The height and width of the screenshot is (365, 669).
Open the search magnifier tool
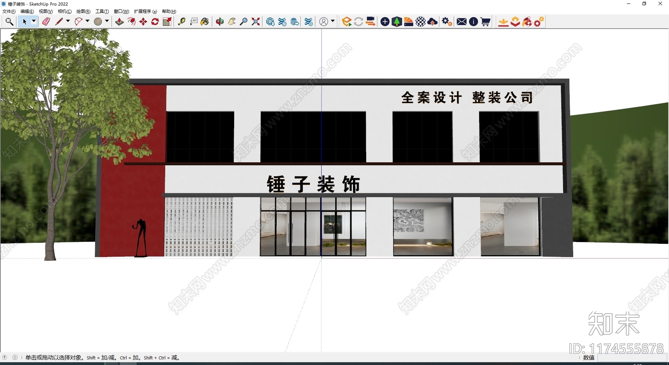click(9, 22)
